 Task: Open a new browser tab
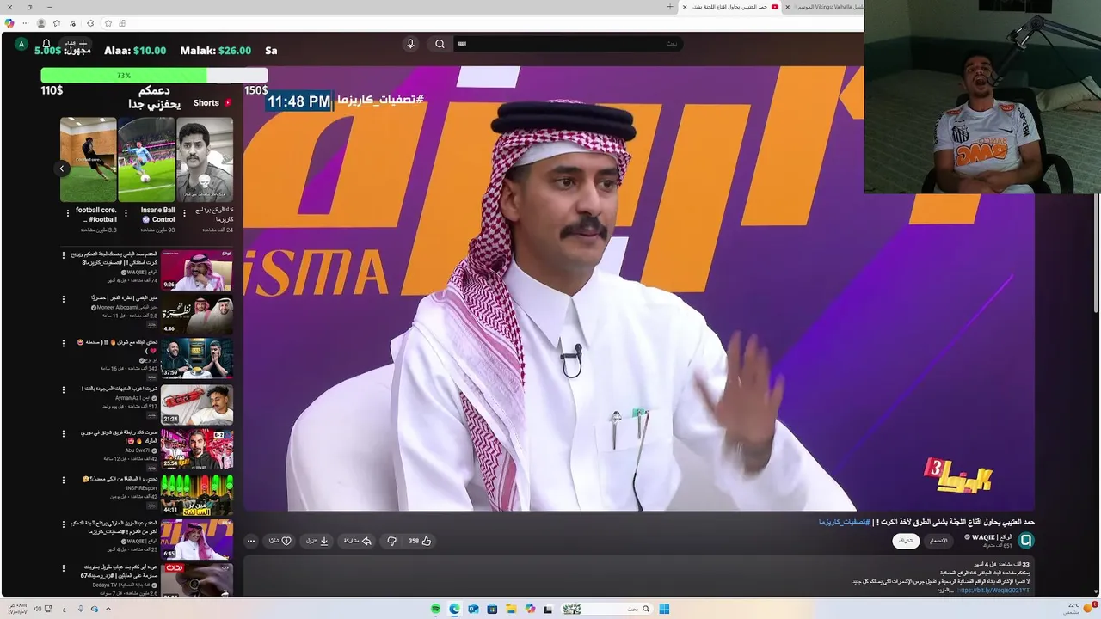670,7
